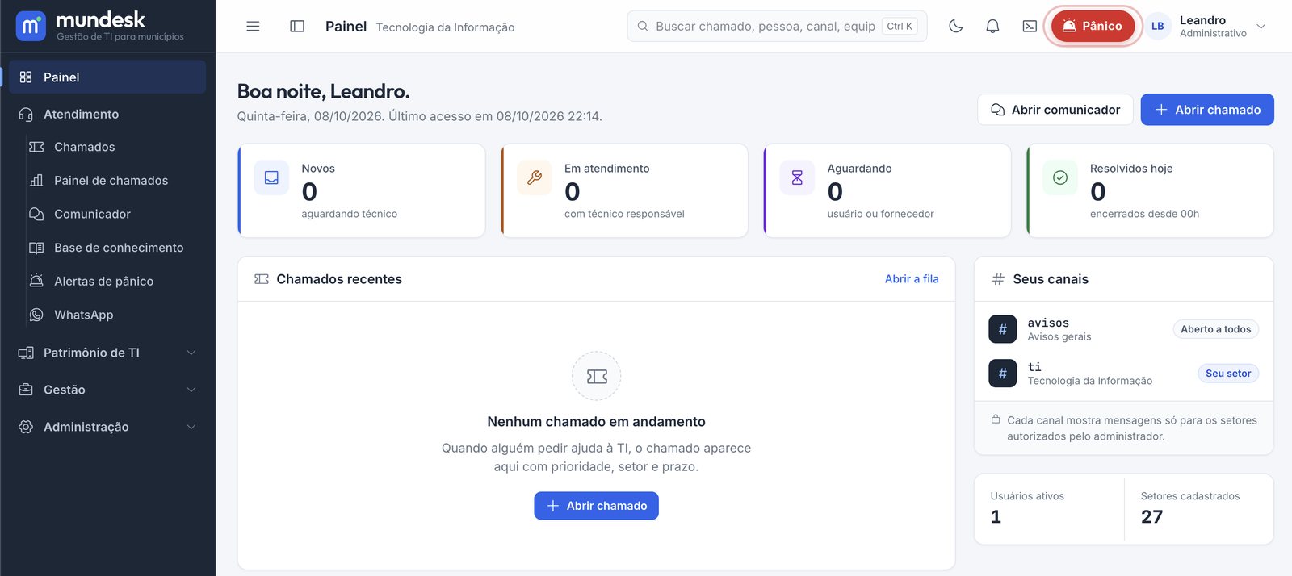Expand Administração section chevron
This screenshot has height=576, width=1292.
pos(191,427)
